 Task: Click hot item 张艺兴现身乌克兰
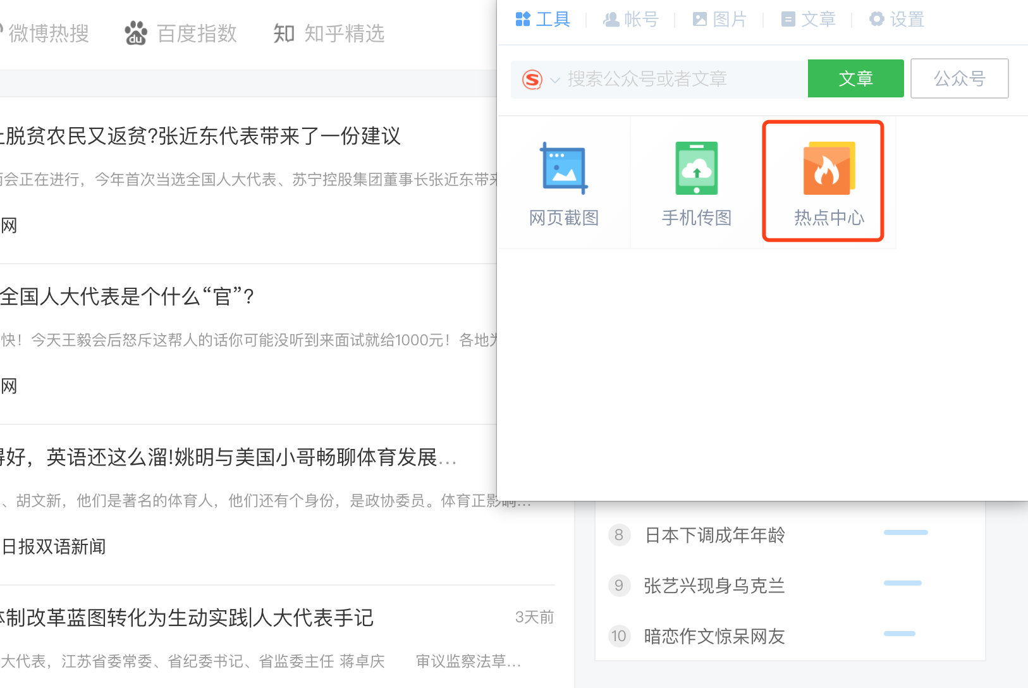click(x=714, y=586)
